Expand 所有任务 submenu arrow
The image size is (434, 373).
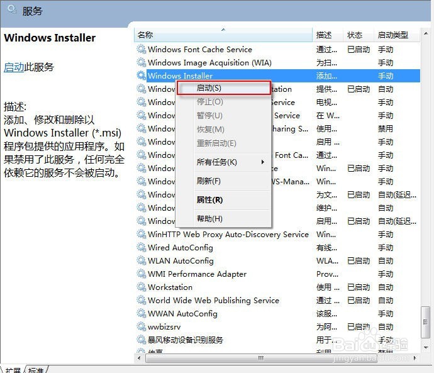(x=263, y=162)
